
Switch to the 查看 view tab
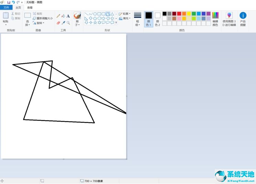pyautogui.click(x=30, y=8)
